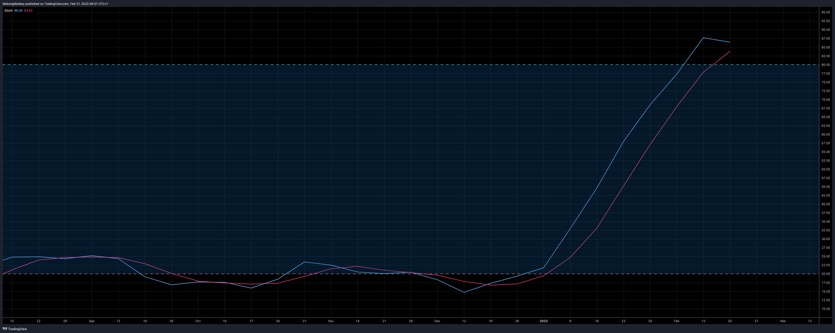This screenshot has height=333, width=835.
Task: Click the 87.50 price scale label
Action: 825,39
